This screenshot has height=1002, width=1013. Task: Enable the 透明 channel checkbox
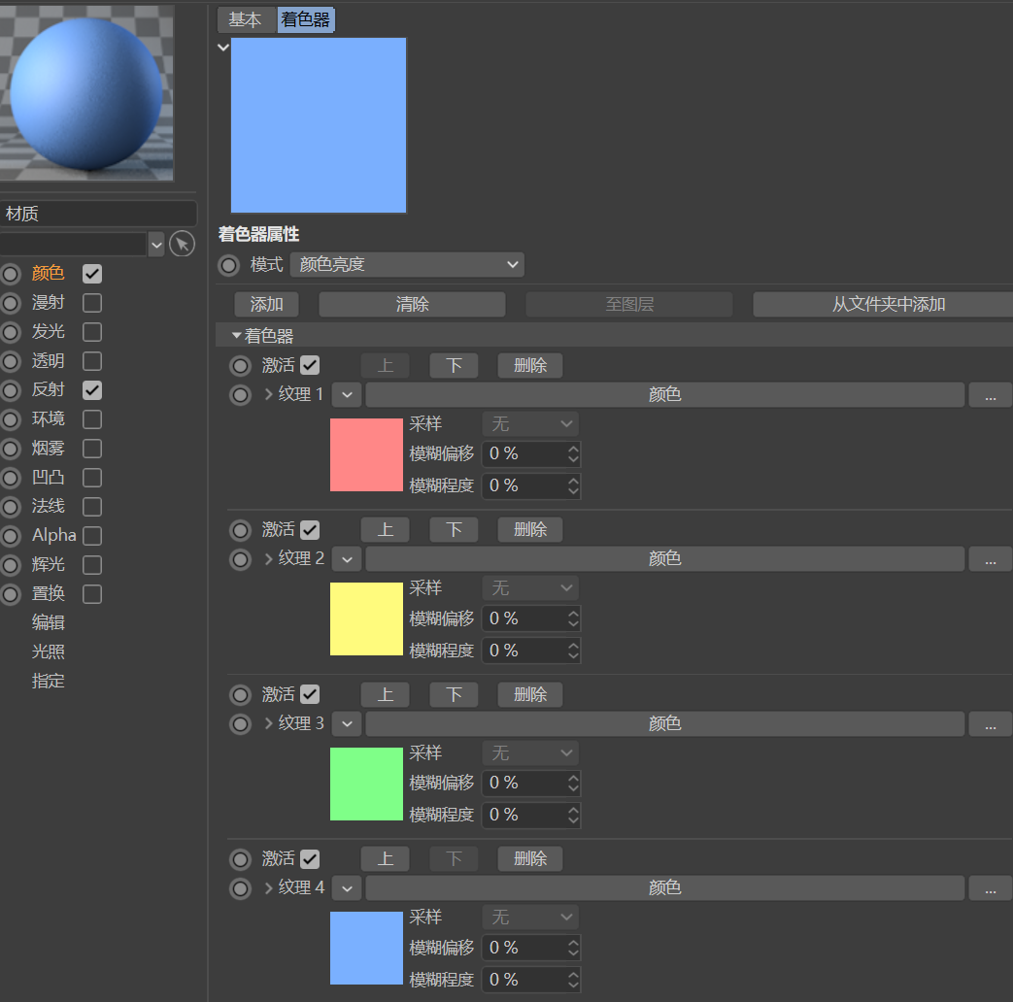pyautogui.click(x=92, y=361)
